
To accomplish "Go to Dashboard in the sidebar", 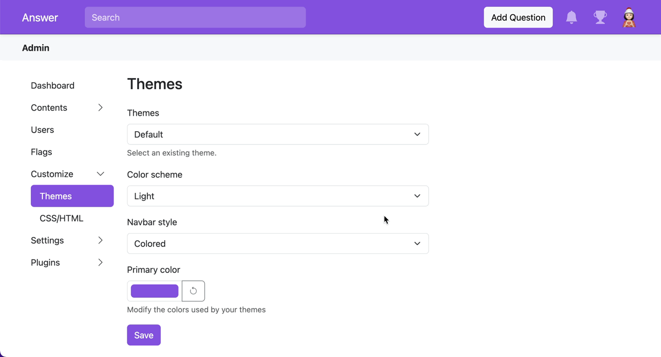I will point(52,85).
